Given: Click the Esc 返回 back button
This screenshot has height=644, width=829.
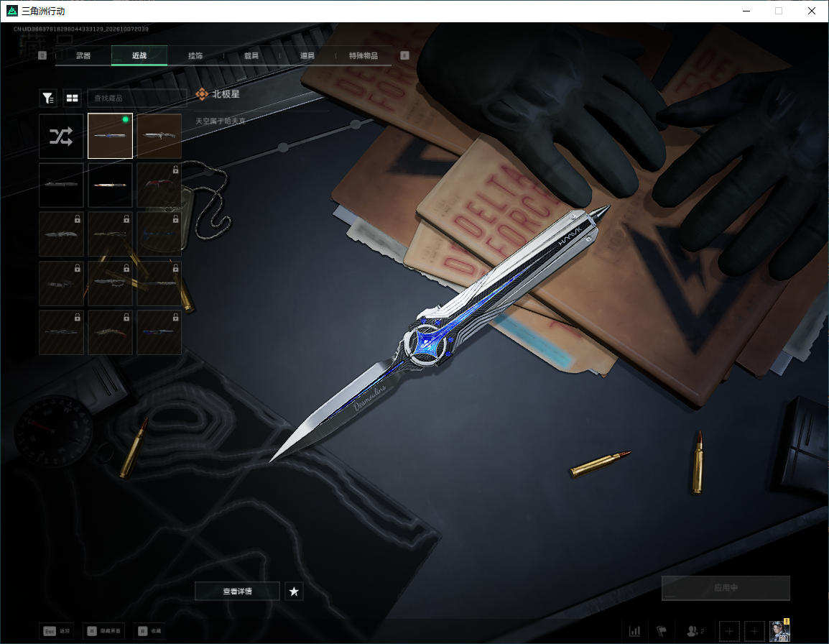Looking at the screenshot, I should point(57,631).
